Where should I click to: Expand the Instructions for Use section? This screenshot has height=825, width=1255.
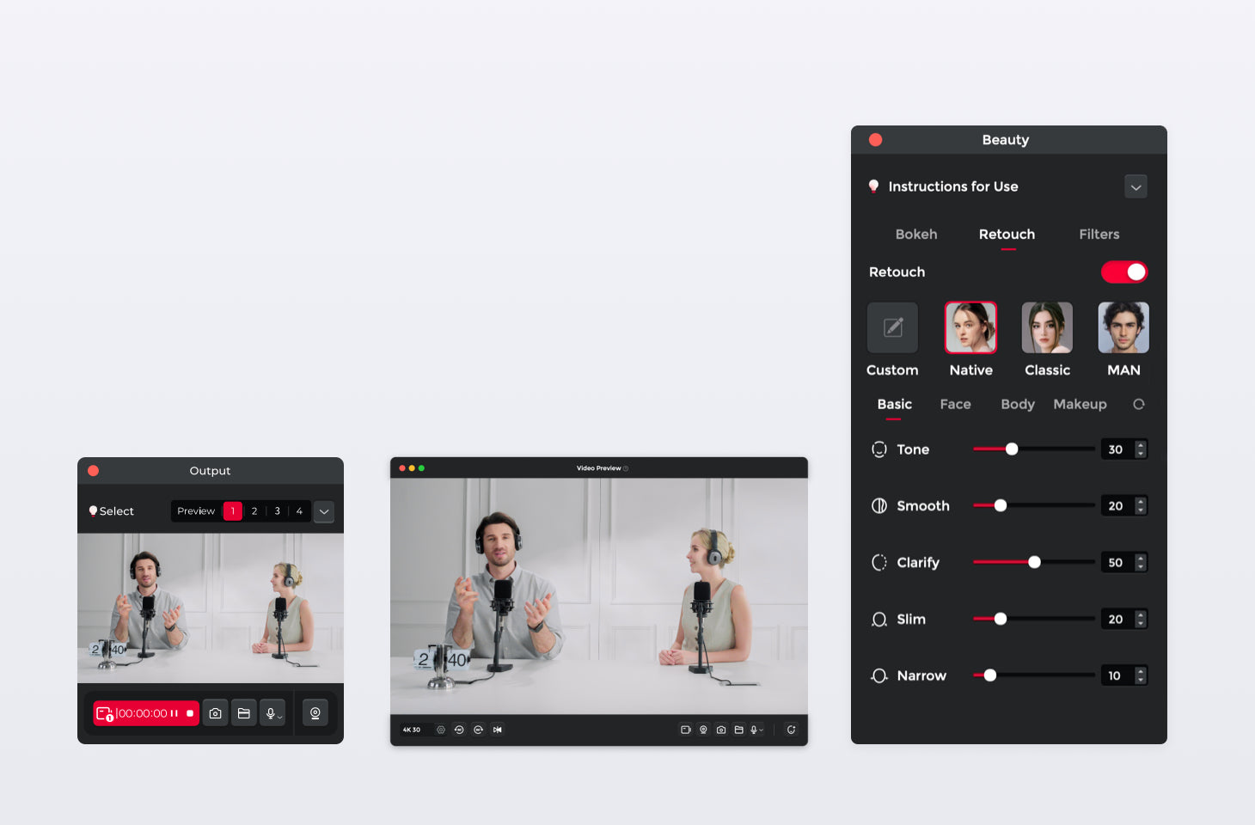[x=1136, y=187]
